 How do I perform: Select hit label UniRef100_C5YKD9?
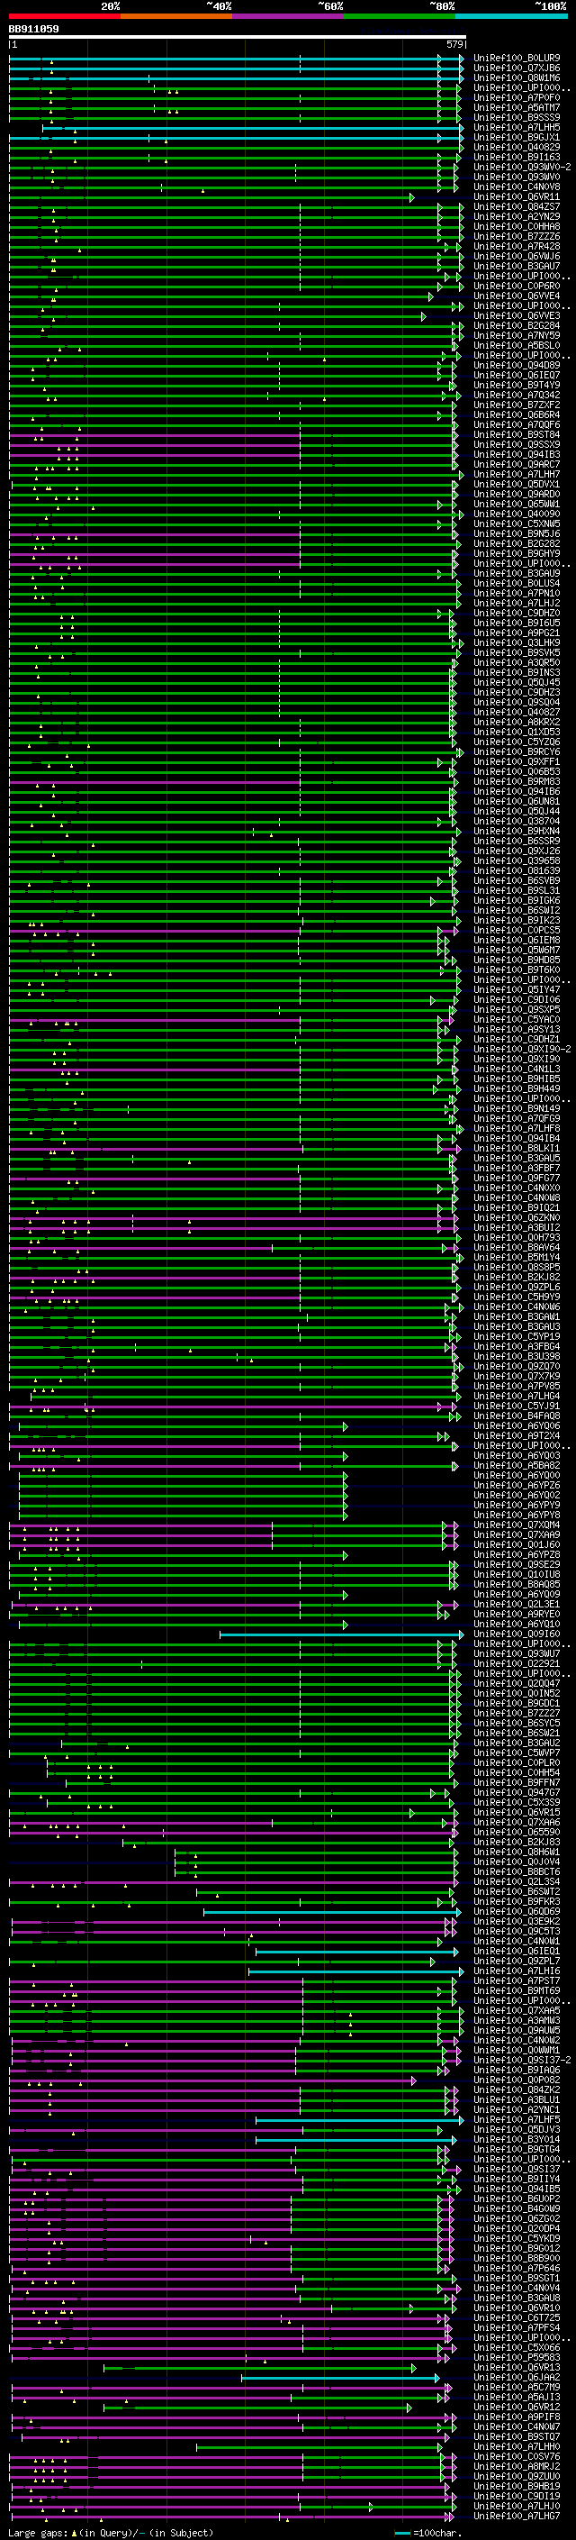[516, 2238]
